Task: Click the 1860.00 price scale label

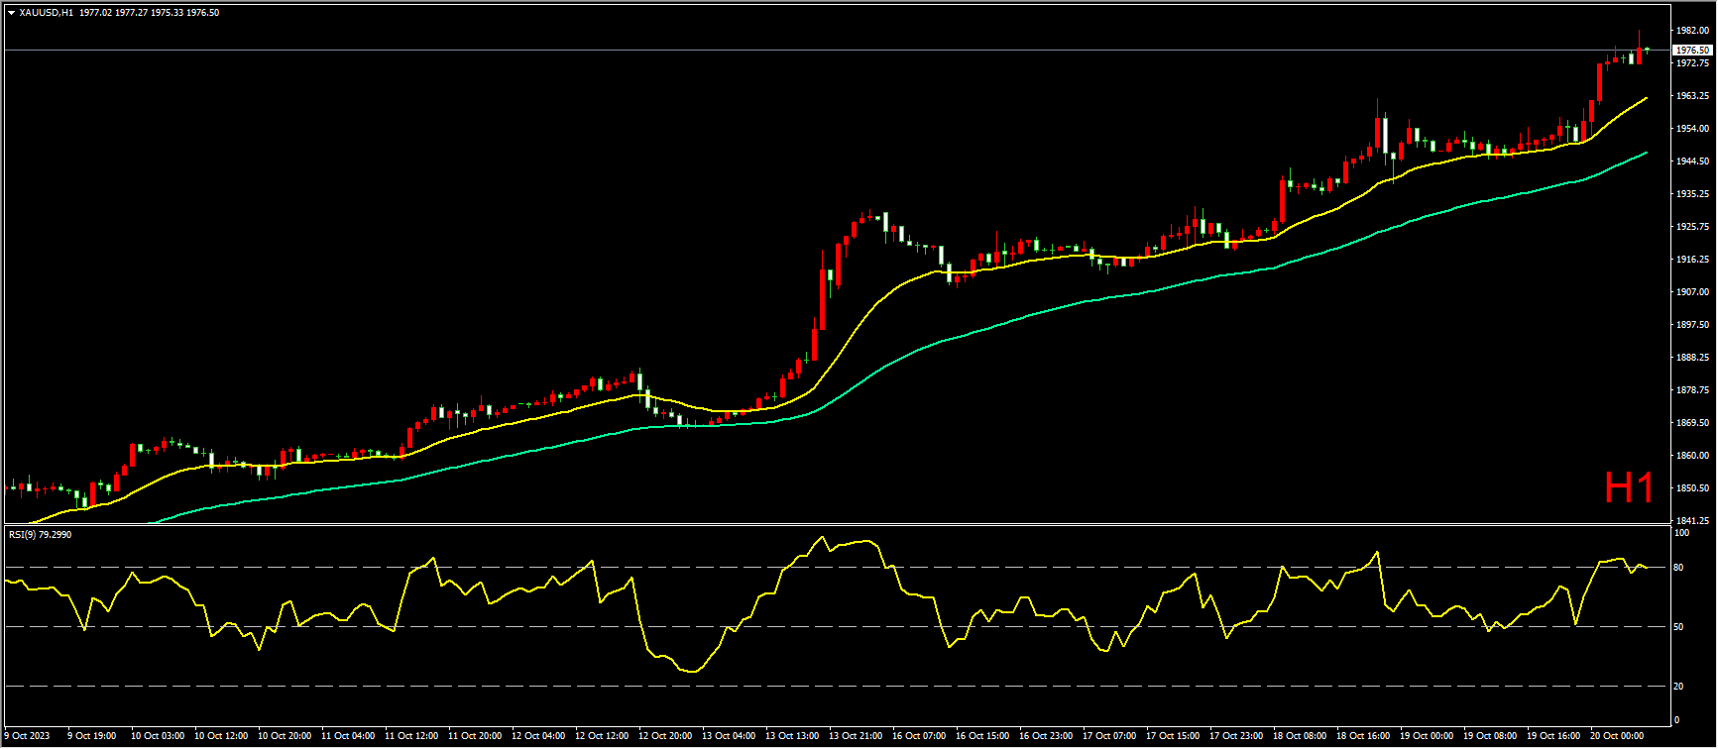Action: (x=1692, y=456)
